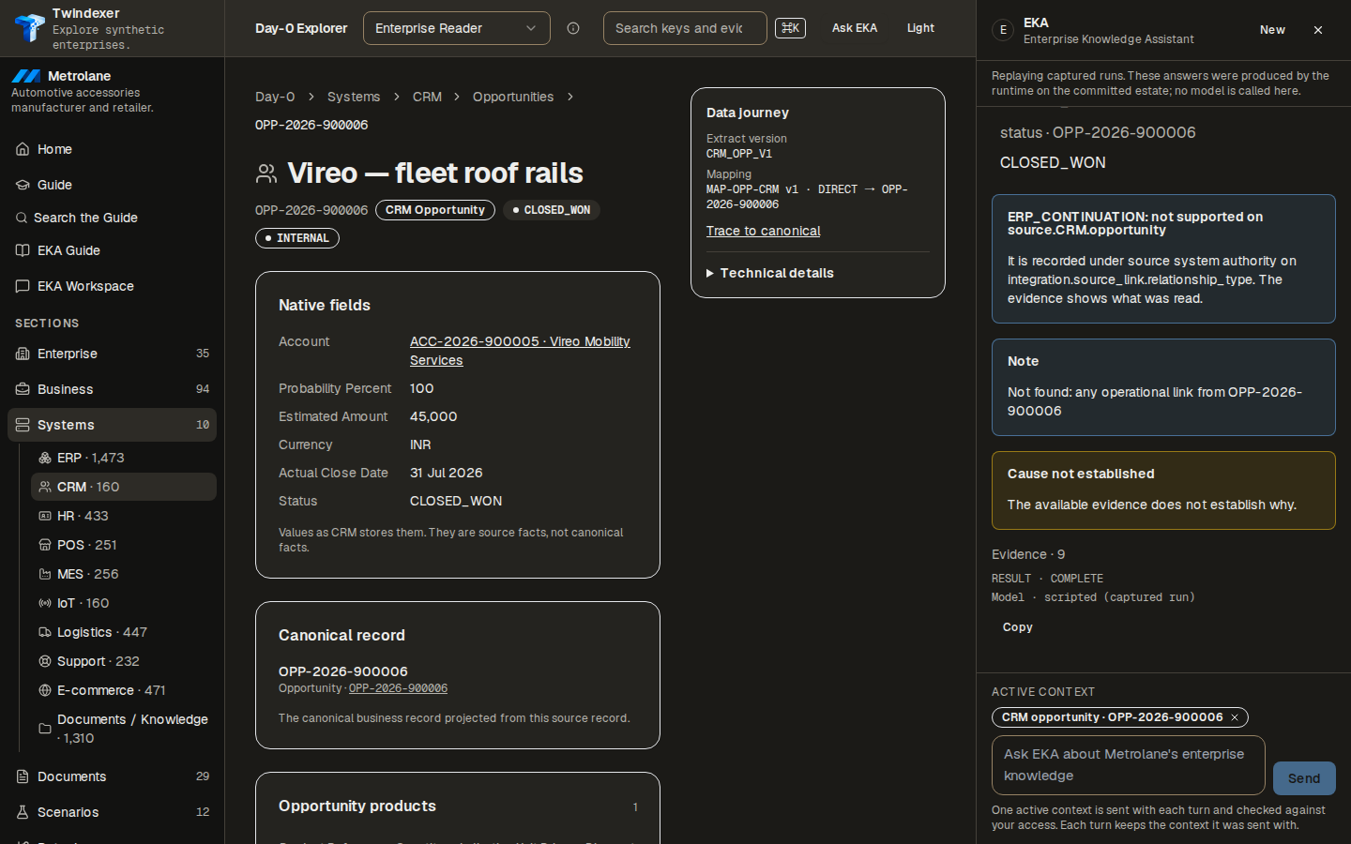Screen dimensions: 1351x844
Task: Open E-commerce system with 471 records
Action: 124,690
